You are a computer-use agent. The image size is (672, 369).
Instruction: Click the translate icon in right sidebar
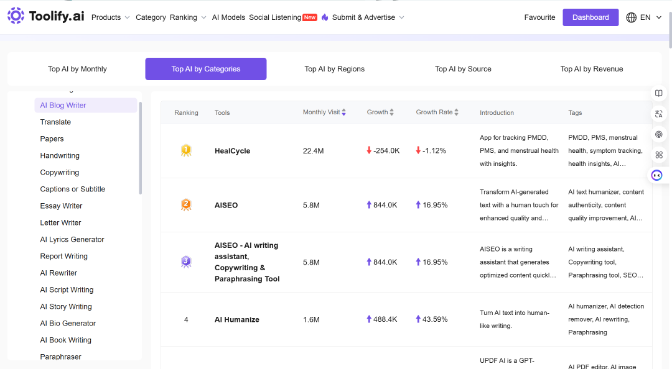659,114
